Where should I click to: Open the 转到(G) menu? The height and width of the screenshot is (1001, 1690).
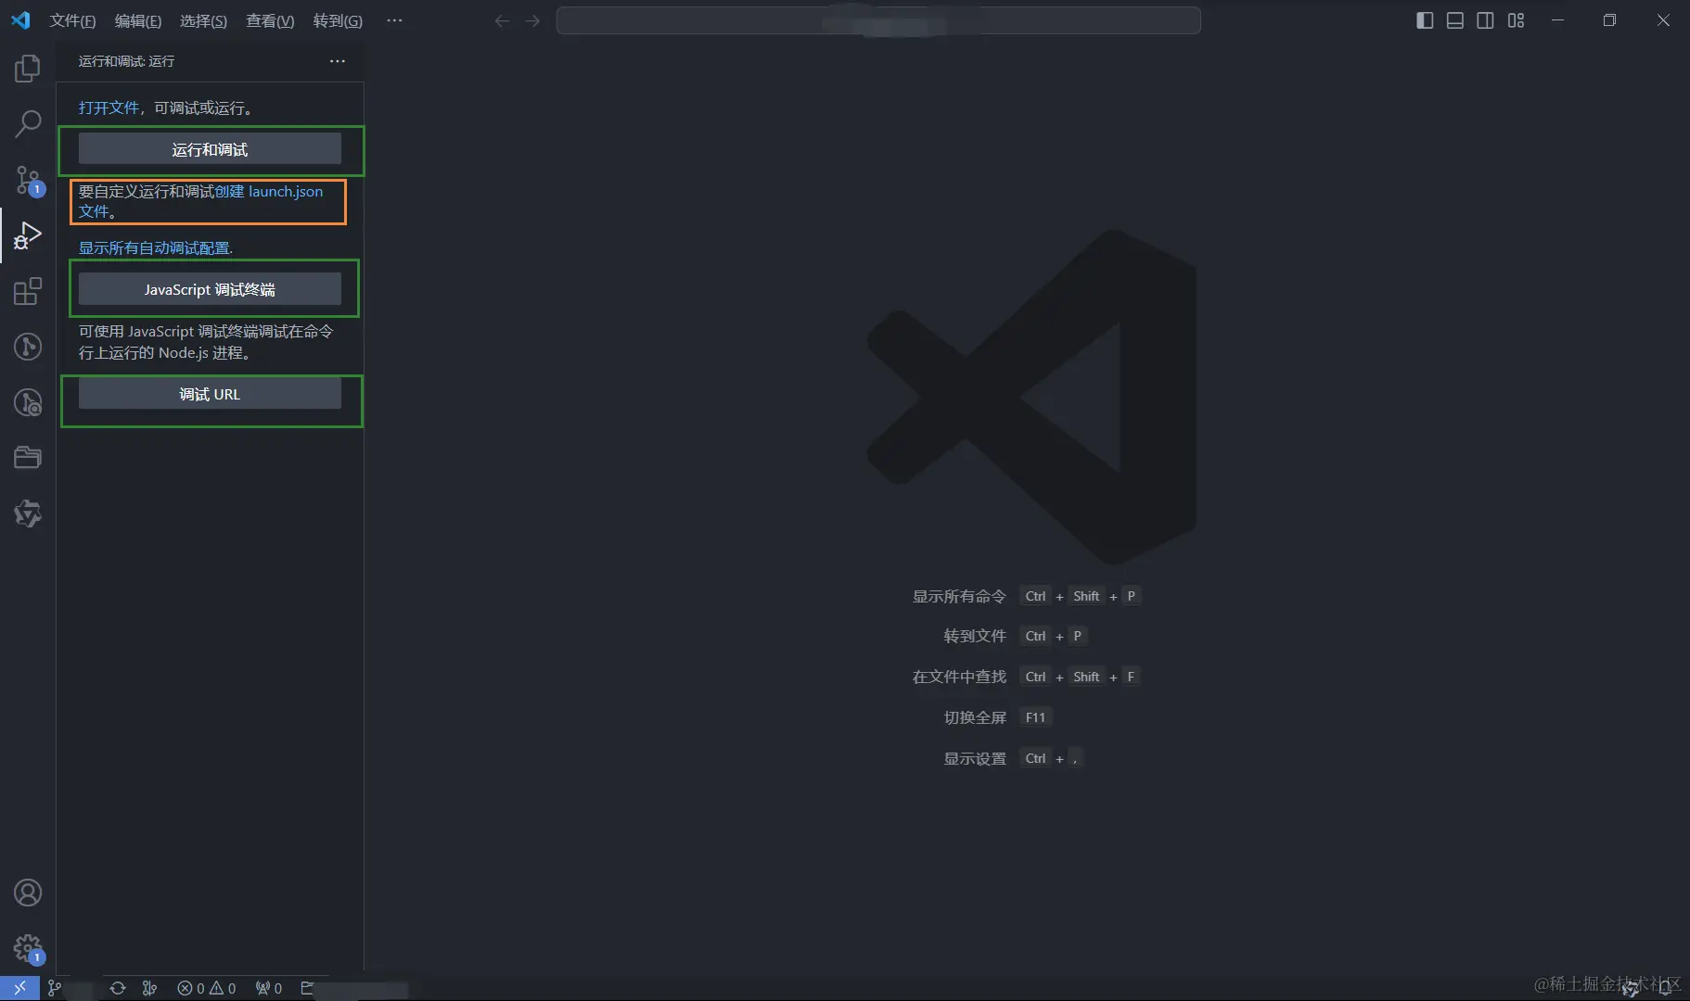coord(338,20)
